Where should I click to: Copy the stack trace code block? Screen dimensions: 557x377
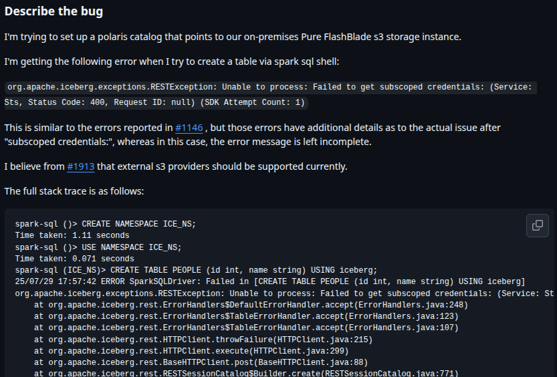[537, 225]
